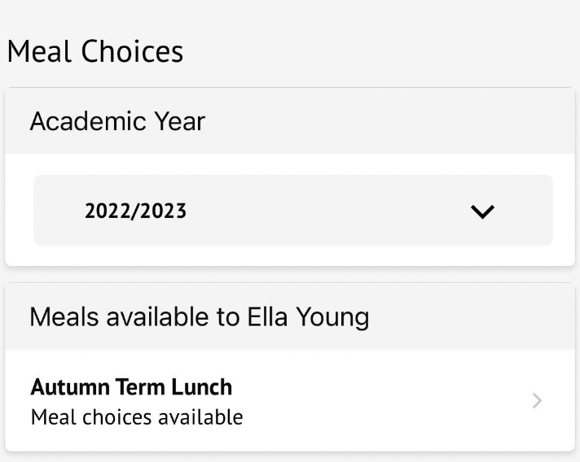Screen dimensions: 580x462
Task: Click the Academic Year section header
Action: point(117,121)
